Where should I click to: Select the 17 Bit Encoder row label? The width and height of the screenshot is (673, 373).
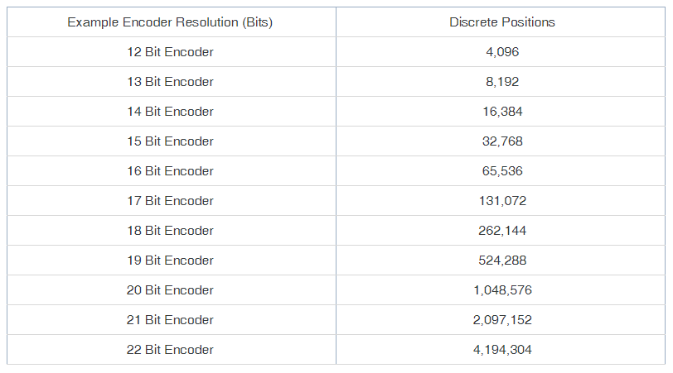(x=170, y=201)
